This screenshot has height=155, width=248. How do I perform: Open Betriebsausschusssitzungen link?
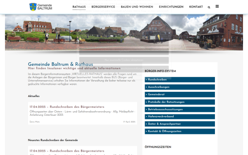(x=180, y=110)
